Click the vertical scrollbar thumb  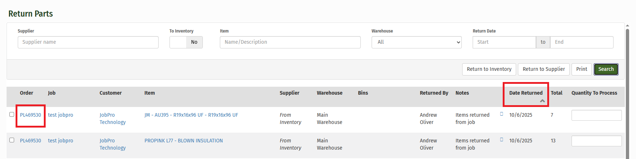(x=627, y=90)
